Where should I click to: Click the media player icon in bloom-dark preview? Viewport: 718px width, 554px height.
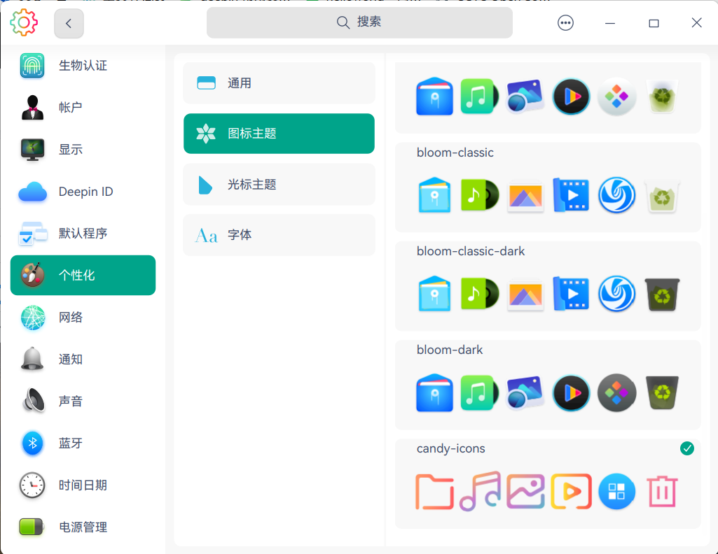[571, 392]
